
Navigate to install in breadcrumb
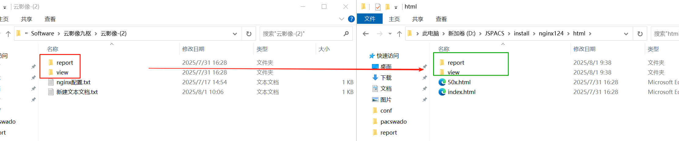521,34
